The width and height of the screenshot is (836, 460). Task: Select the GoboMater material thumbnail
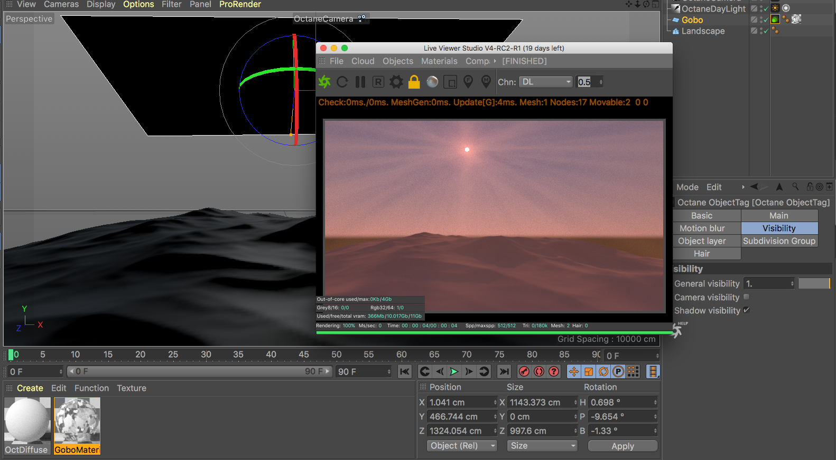77,426
